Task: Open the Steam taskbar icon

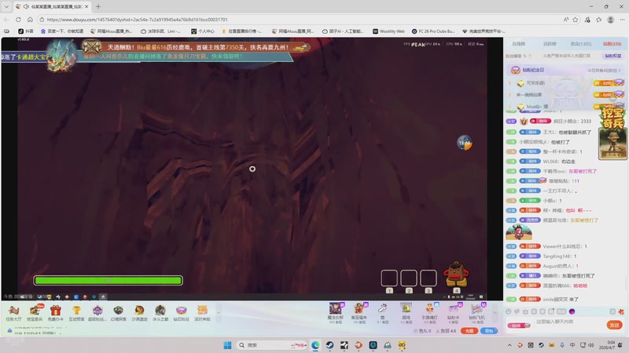Action: [329, 345]
